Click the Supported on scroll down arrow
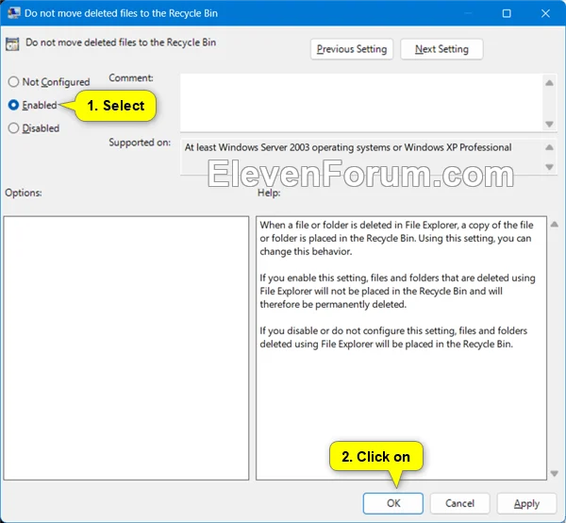The height and width of the screenshot is (523, 566). coord(549,167)
